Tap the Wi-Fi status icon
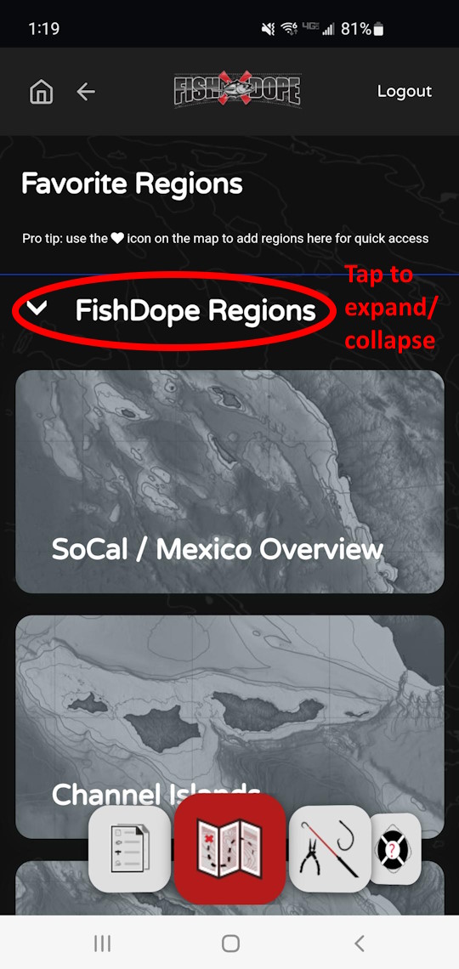This screenshot has width=459, height=969. [x=286, y=29]
